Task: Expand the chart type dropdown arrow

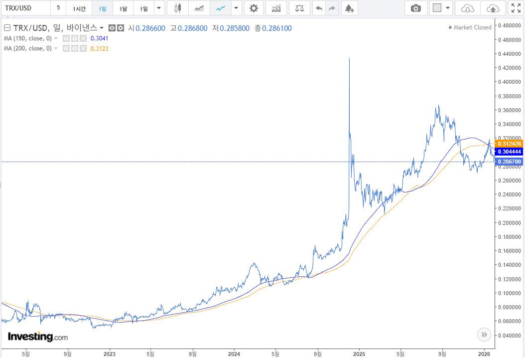Action: [x=237, y=8]
